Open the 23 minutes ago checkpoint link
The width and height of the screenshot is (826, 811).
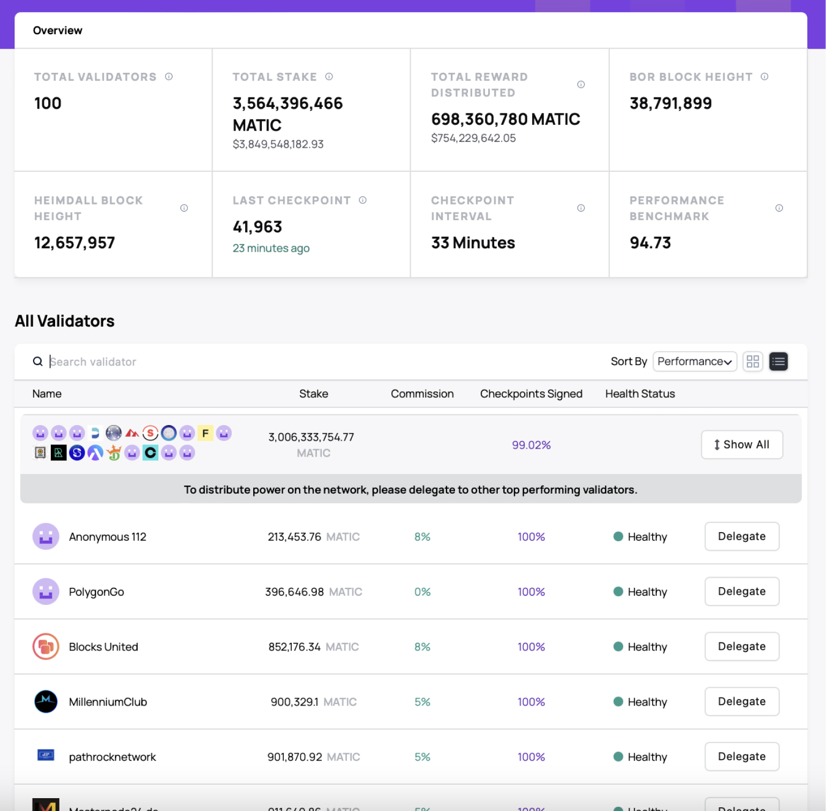[271, 248]
